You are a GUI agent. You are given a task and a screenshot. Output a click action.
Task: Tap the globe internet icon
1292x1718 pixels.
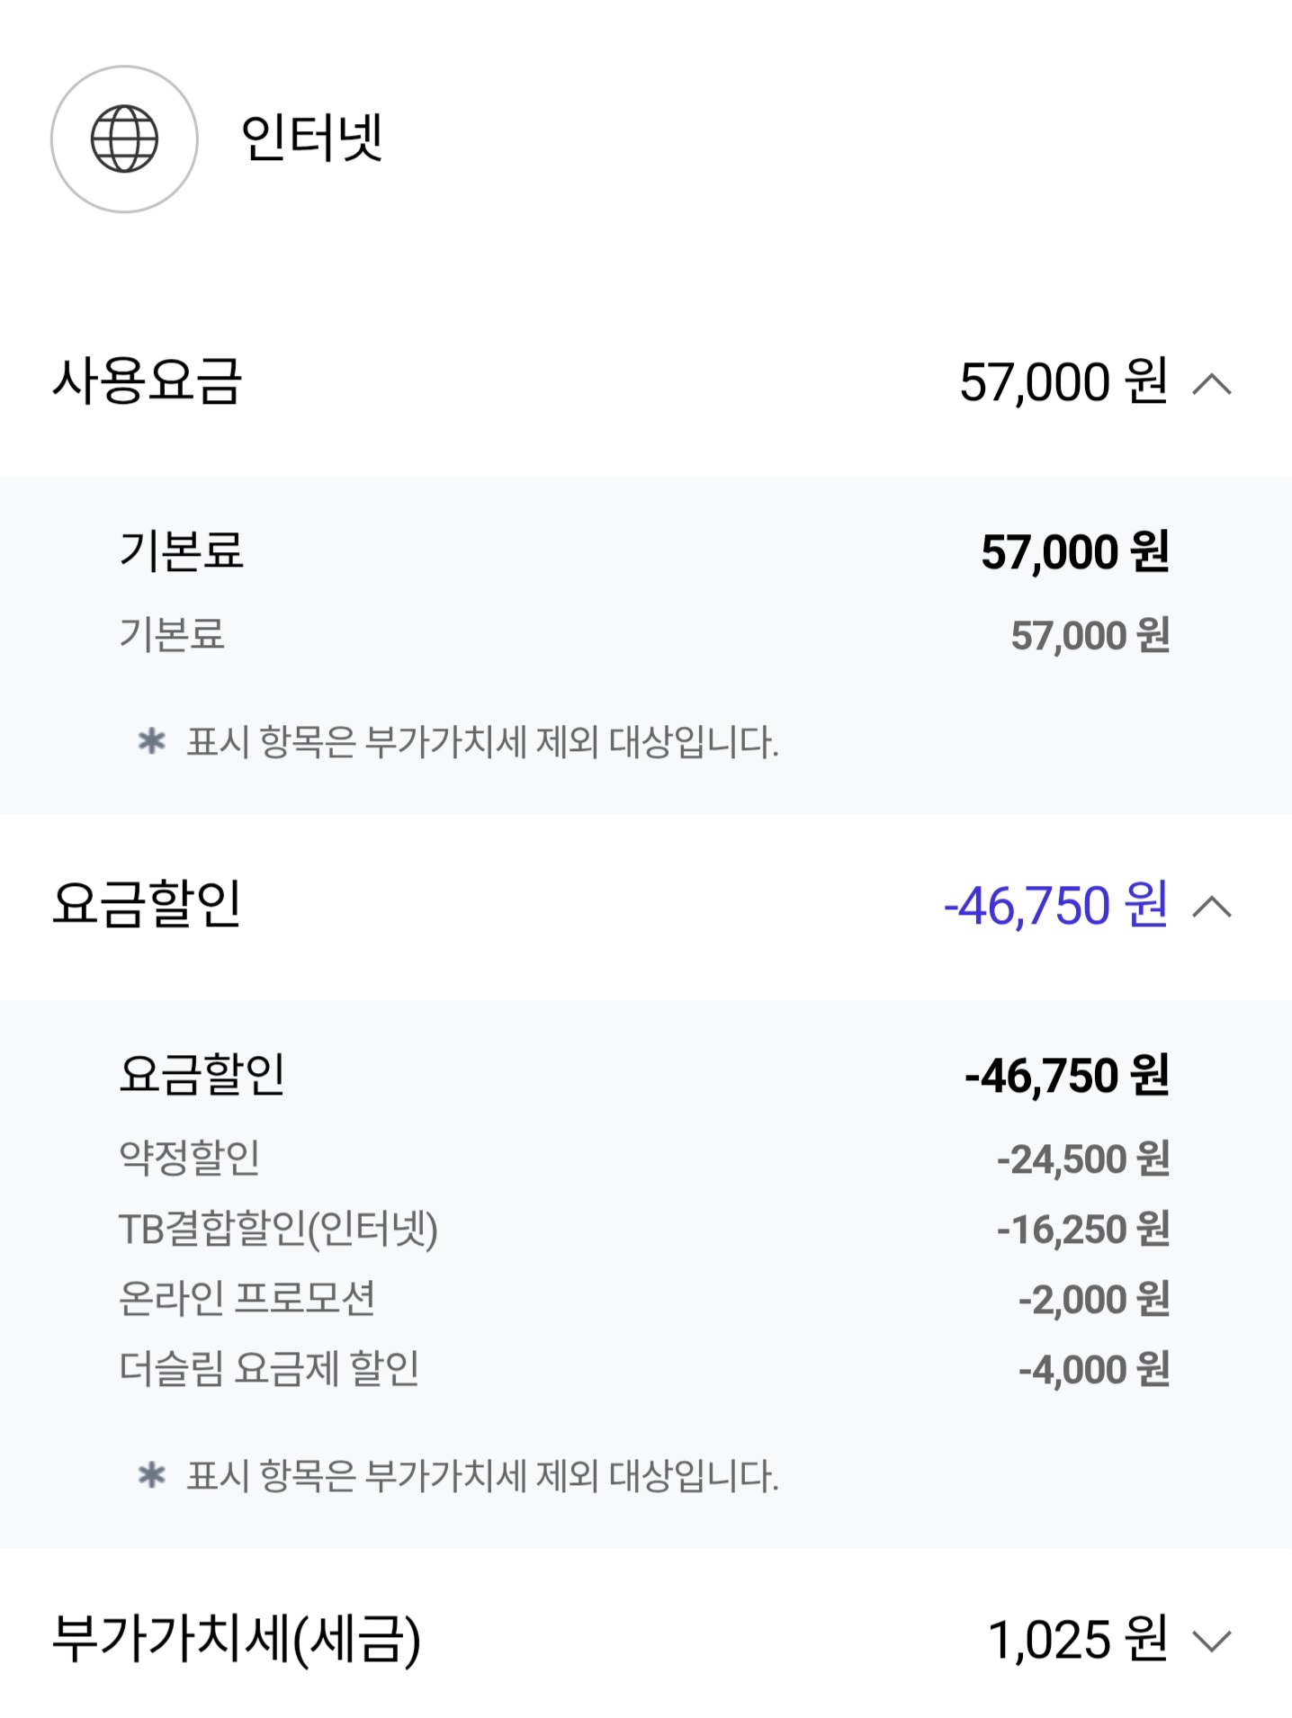124,139
